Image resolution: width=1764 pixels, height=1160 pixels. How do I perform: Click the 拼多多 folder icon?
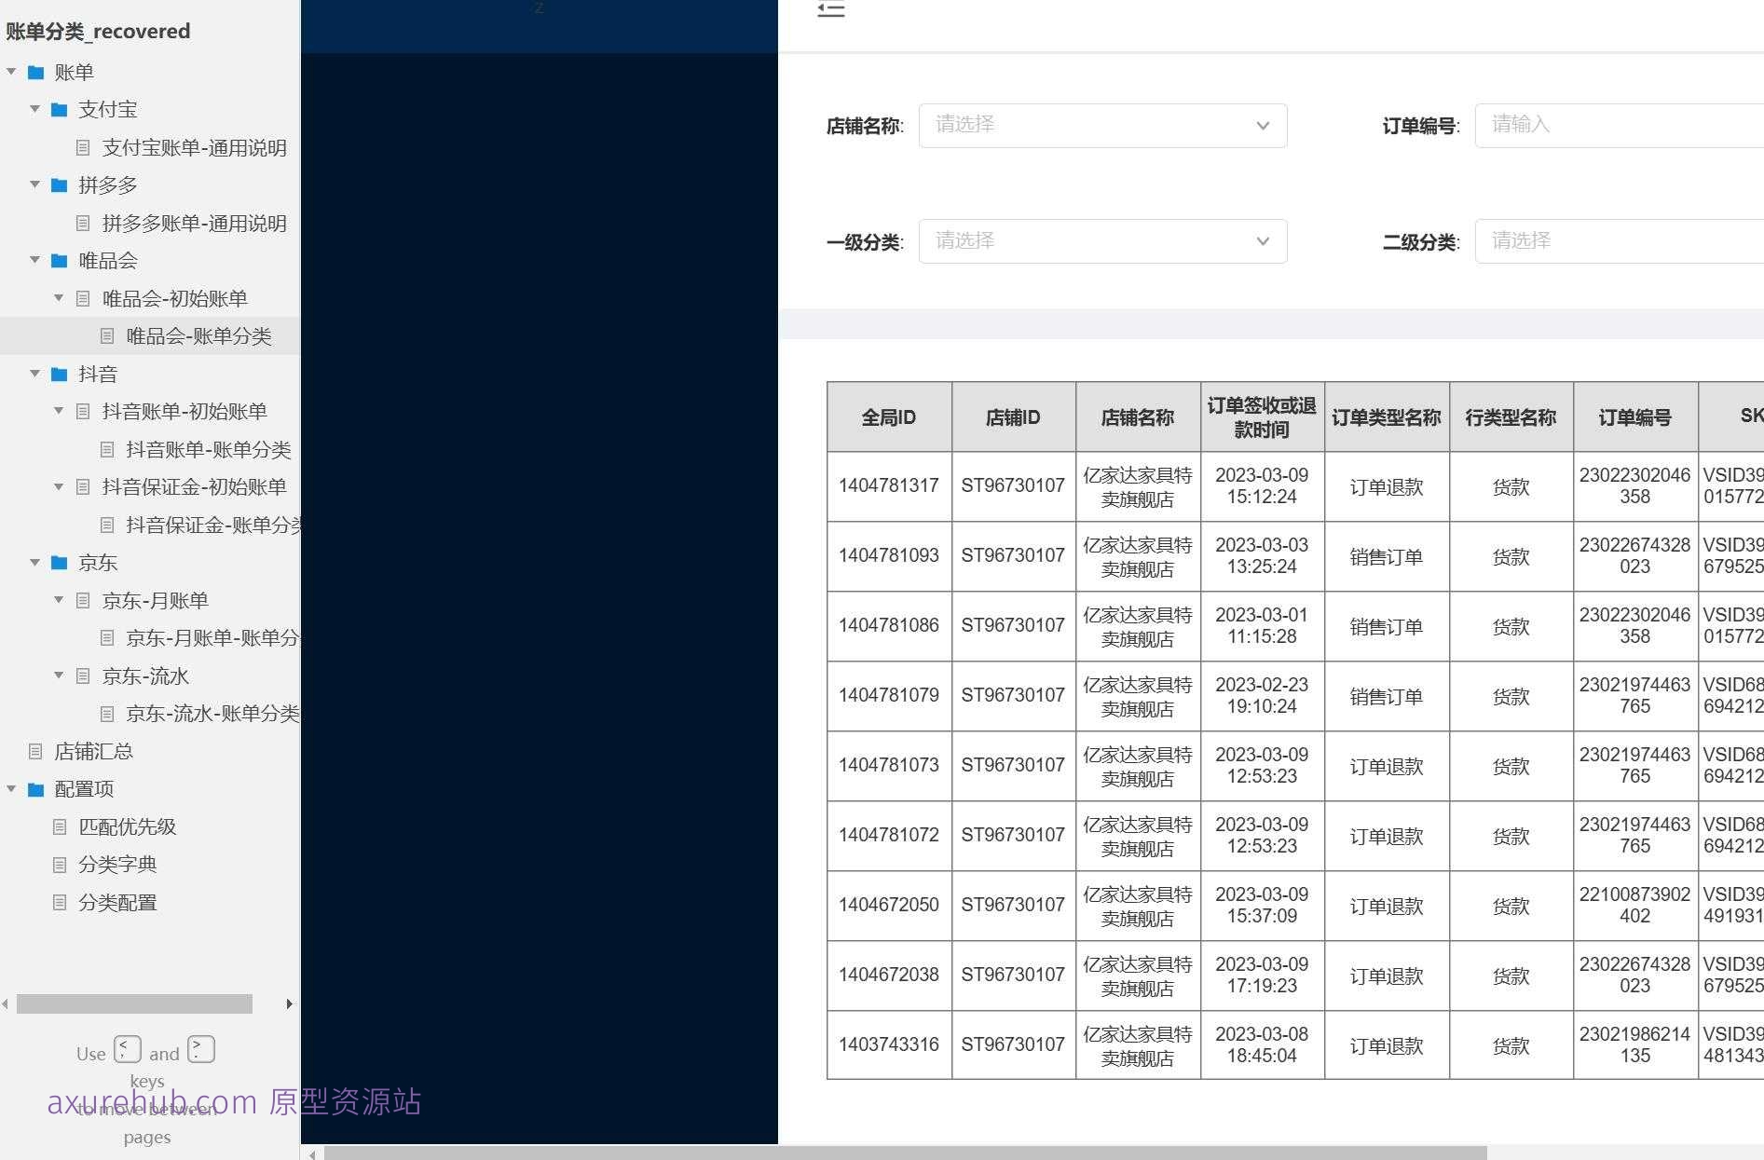pos(60,184)
